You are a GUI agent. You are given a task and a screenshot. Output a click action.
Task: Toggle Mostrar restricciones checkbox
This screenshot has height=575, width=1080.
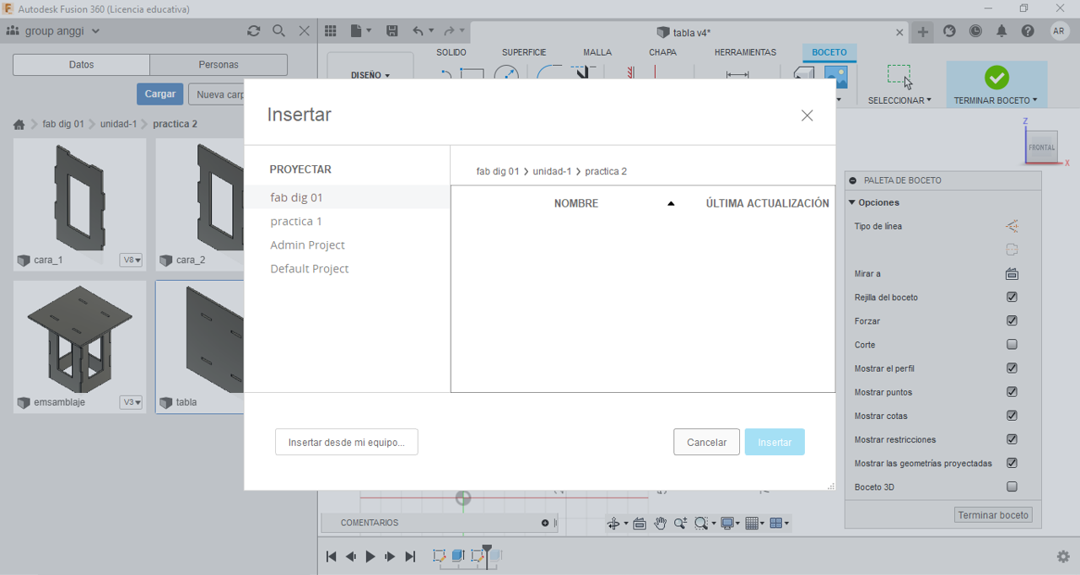pos(1012,439)
